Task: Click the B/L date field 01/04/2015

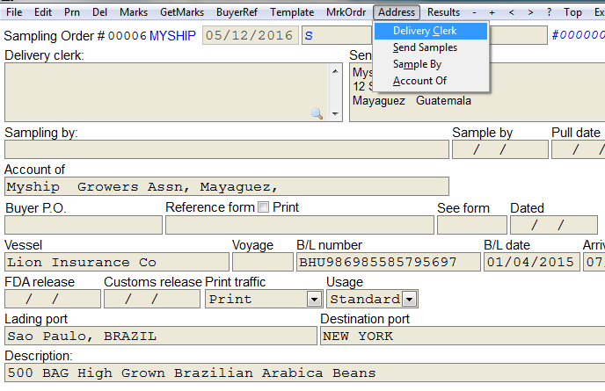Action: click(532, 262)
